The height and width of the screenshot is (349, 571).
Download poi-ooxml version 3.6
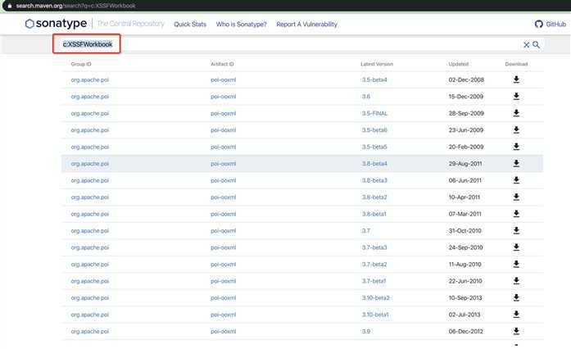(x=516, y=96)
